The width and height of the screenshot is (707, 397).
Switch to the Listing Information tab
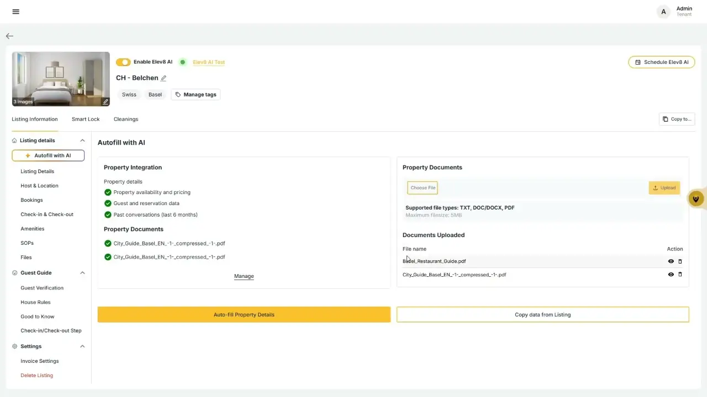coord(35,119)
